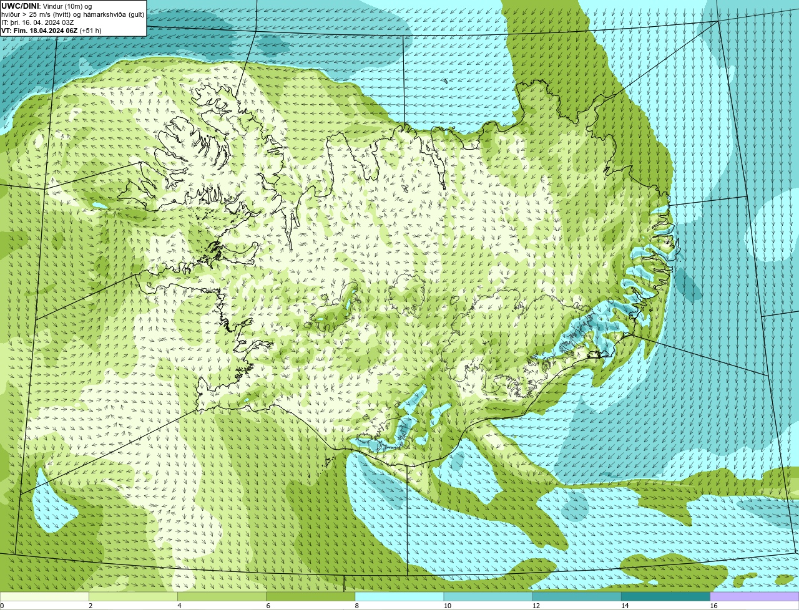Click the legend scale label "6"
The height and width of the screenshot is (610, 799).
pos(268,606)
